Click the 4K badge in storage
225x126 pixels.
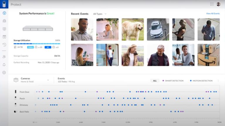tap(48, 47)
